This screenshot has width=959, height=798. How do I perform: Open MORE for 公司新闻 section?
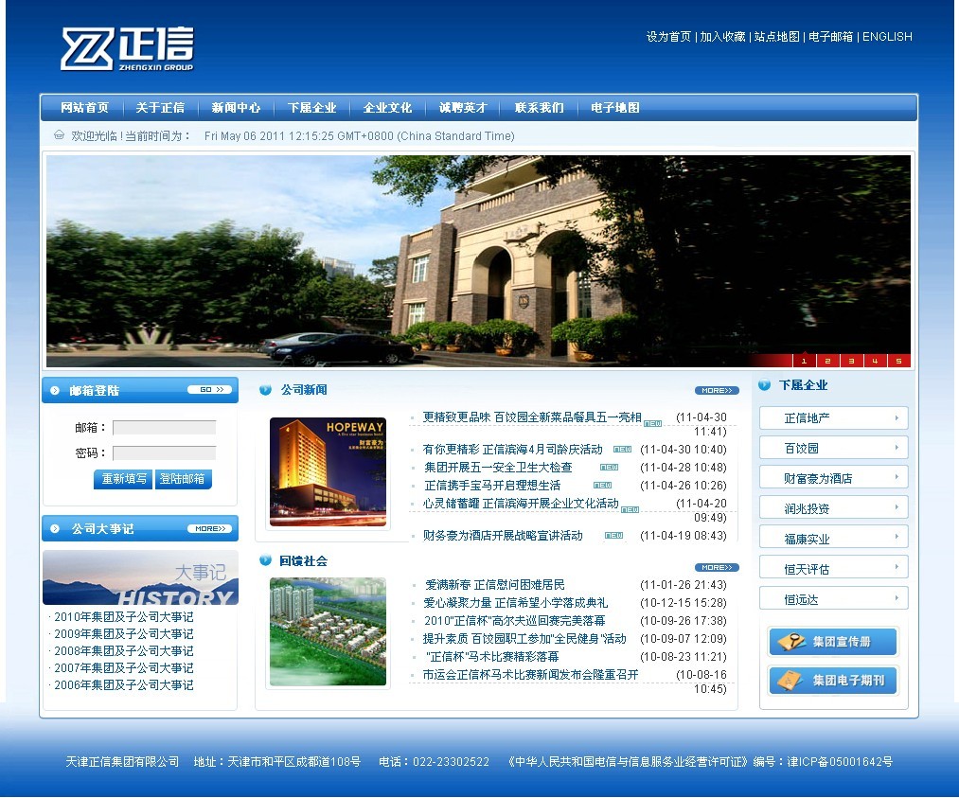[x=717, y=390]
